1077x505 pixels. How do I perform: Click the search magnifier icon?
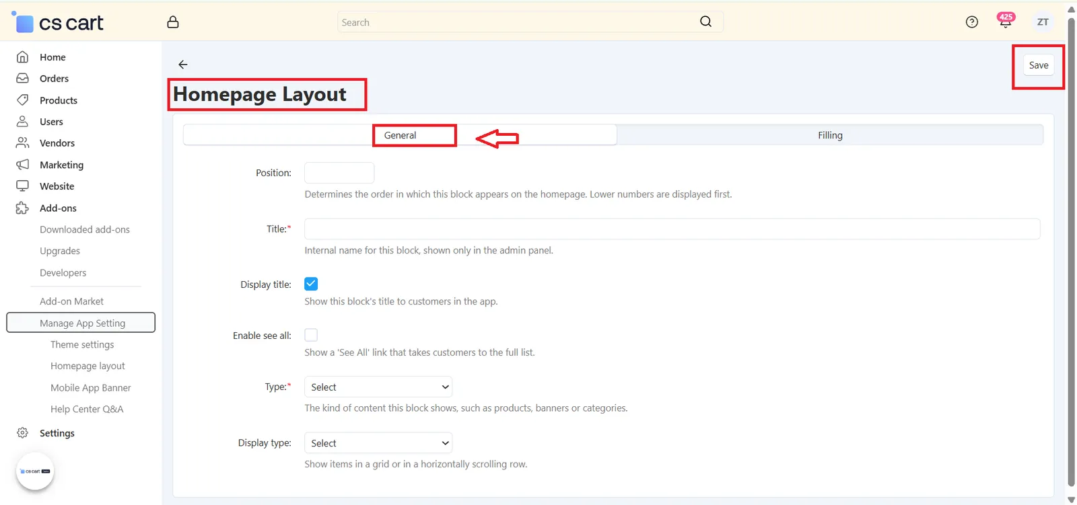click(x=705, y=22)
